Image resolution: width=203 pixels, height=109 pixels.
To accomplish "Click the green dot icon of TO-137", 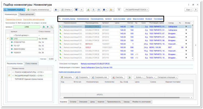I will click(12, 46).
